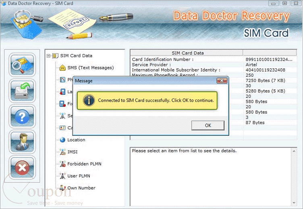Click the Own Number person icon
This screenshot has width=303, height=209.
(x=62, y=188)
